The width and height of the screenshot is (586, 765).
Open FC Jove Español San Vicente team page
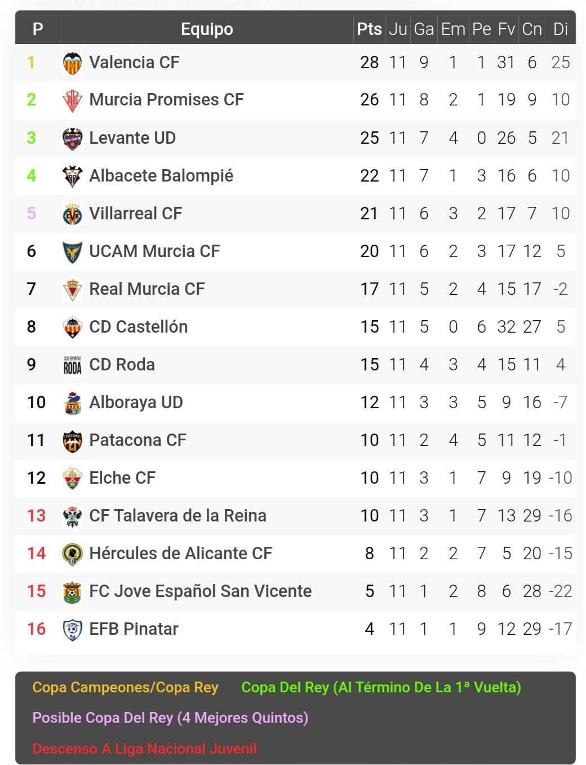[200, 591]
